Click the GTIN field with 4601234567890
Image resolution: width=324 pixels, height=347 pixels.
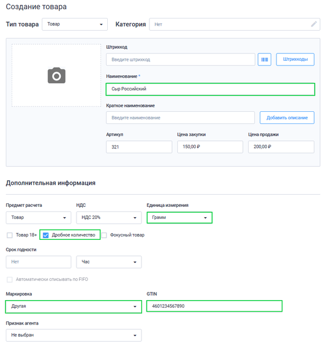[214, 306]
